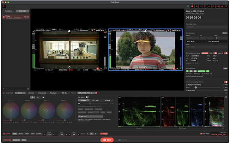230x144 pixels.
Task: Open Destinations dropdown on left viewer
Action: 83,31
